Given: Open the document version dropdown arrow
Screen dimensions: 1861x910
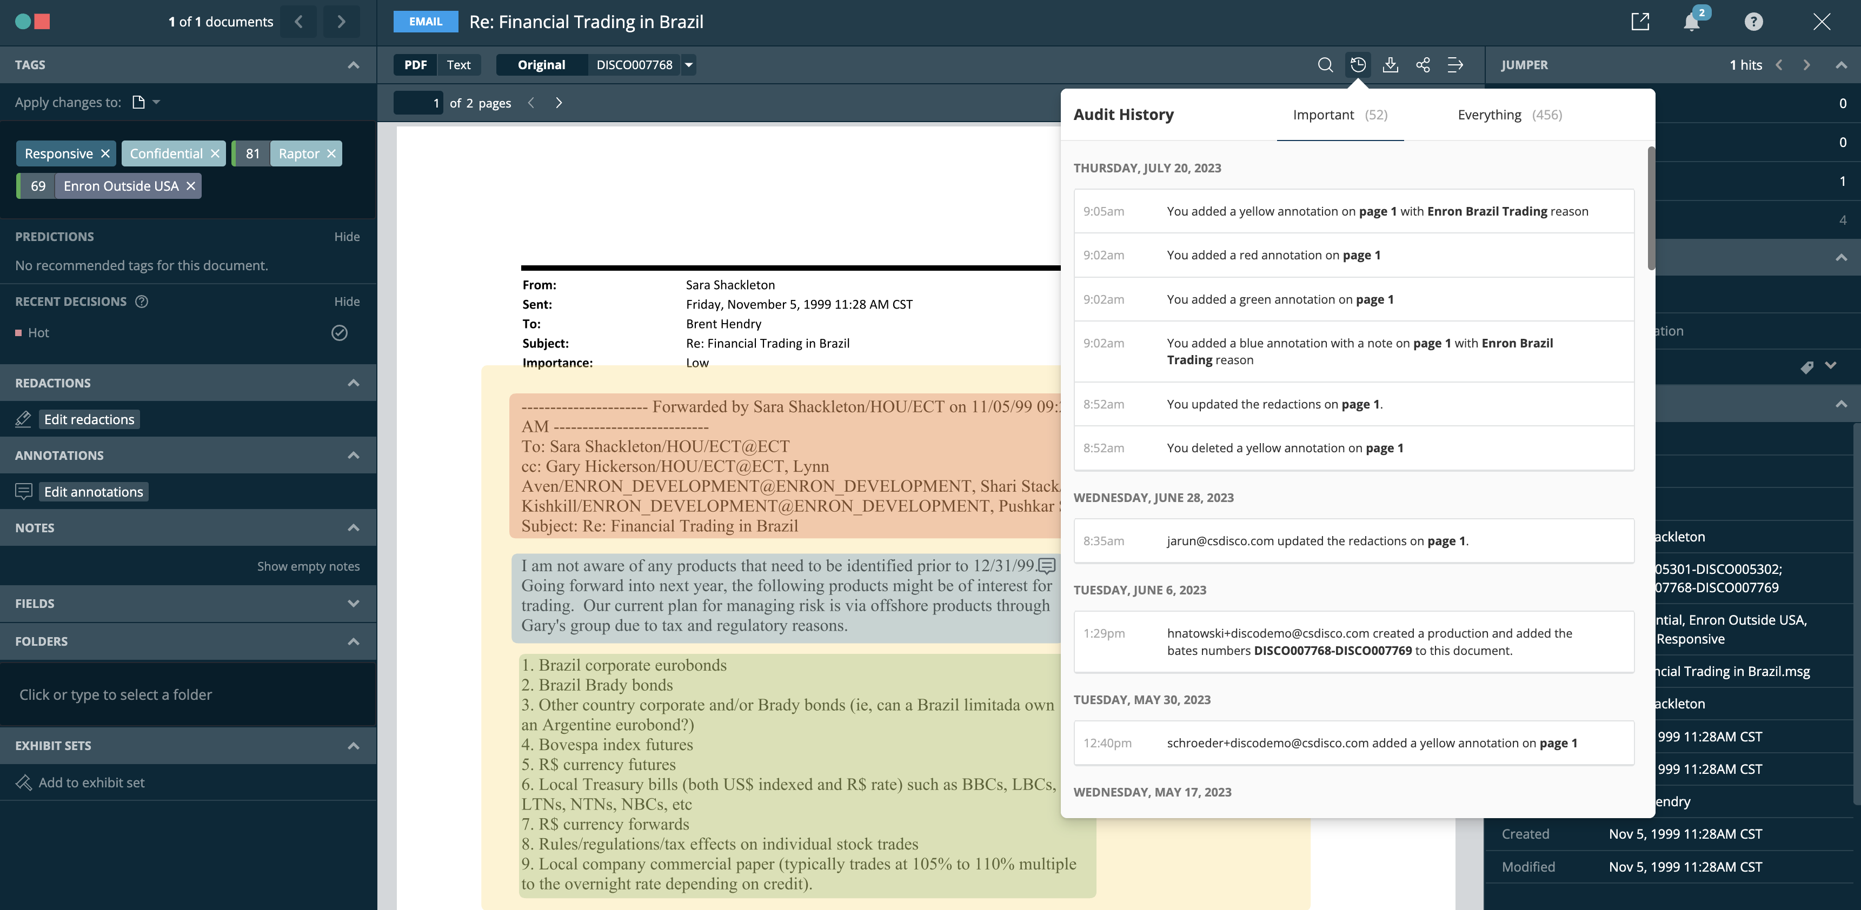Looking at the screenshot, I should point(688,65).
